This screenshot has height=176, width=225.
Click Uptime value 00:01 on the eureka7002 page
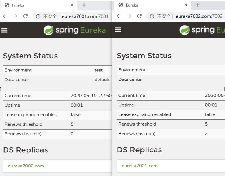(x=211, y=105)
